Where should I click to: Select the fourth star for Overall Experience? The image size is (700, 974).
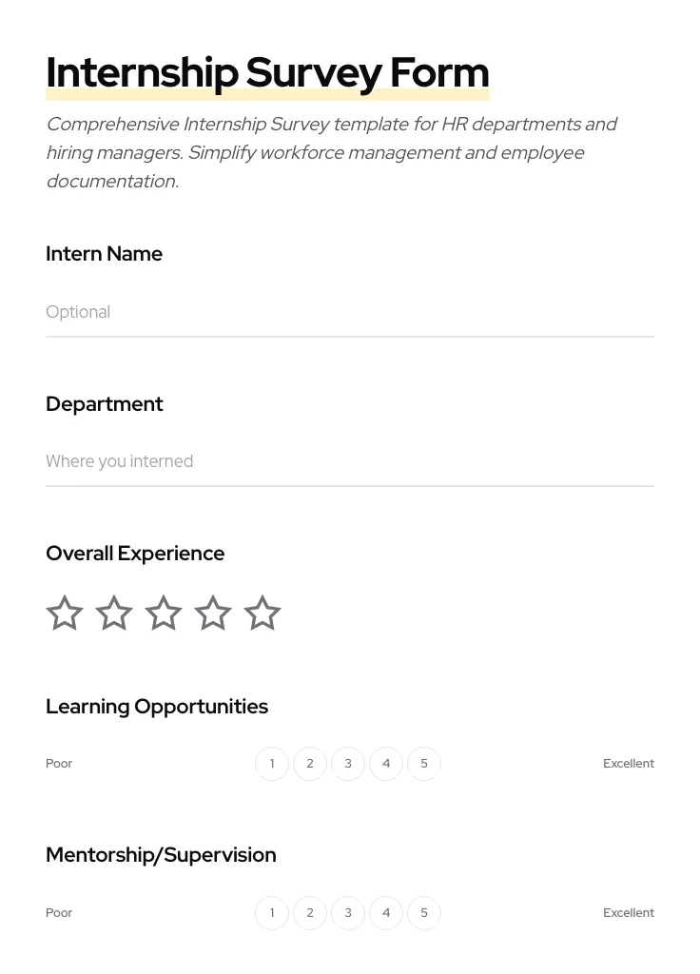[x=213, y=613]
